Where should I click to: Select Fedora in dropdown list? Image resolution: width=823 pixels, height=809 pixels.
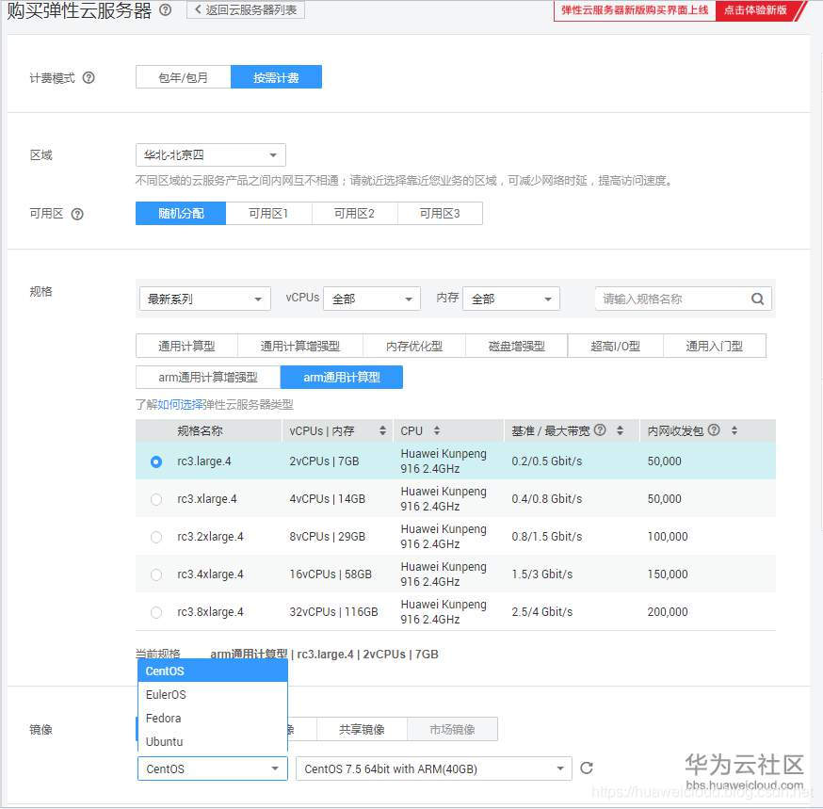tap(213, 719)
